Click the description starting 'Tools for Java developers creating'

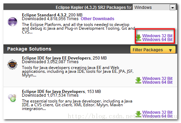point(78,71)
